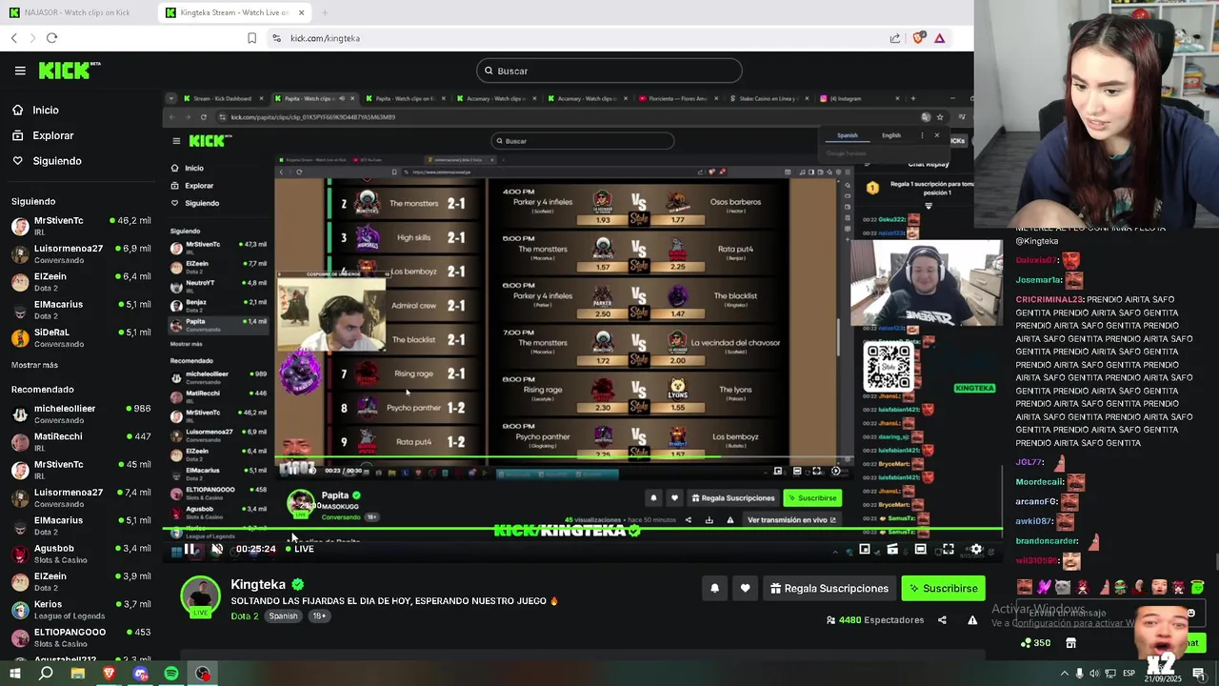Pause the live stream playback
Screen dimensions: 1219x686
point(190,549)
